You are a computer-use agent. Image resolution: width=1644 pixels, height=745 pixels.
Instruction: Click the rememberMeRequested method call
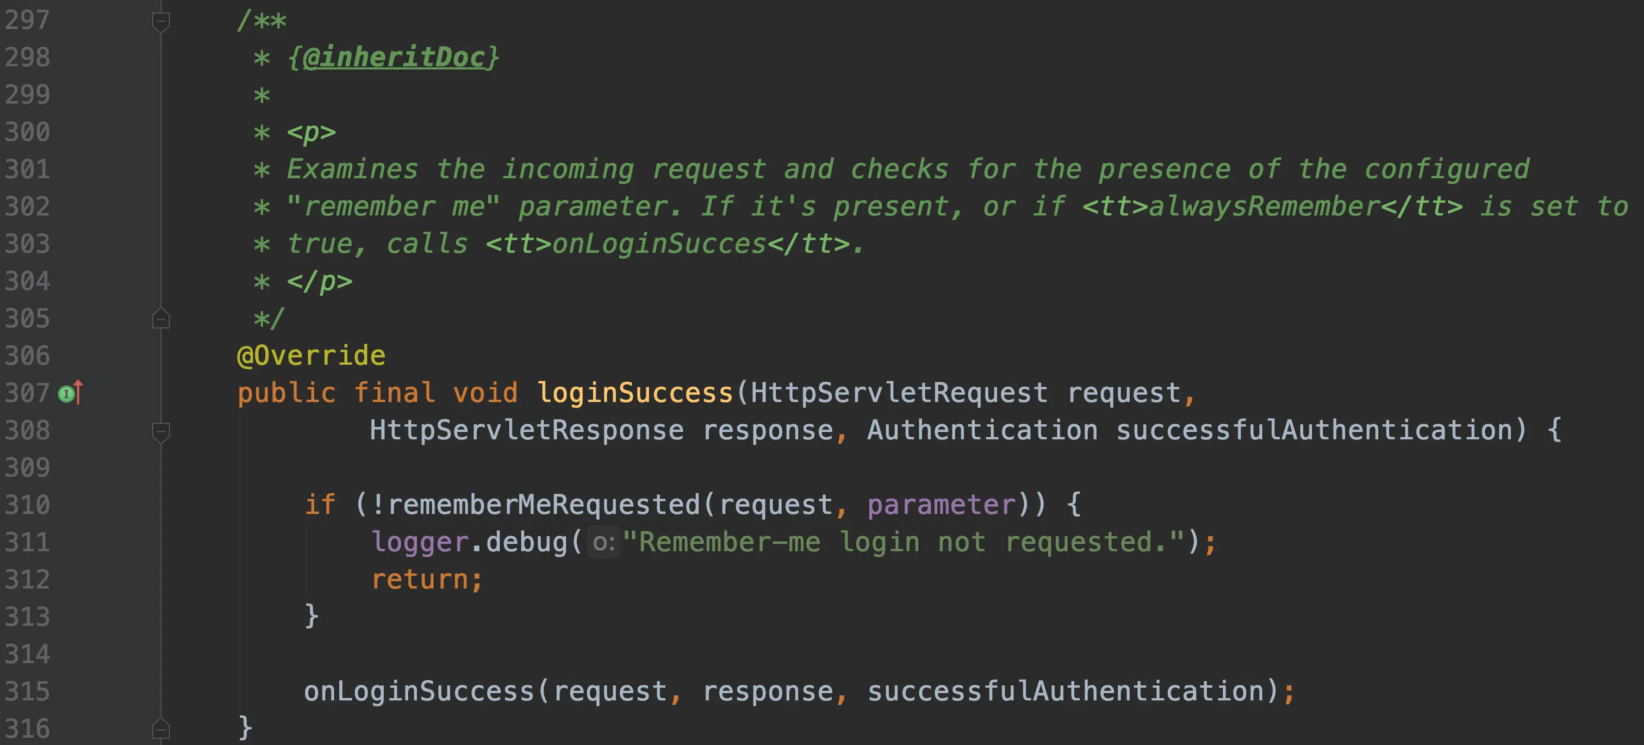[544, 504]
